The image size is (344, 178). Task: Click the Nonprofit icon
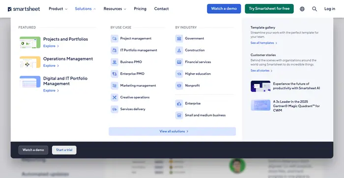click(x=179, y=86)
